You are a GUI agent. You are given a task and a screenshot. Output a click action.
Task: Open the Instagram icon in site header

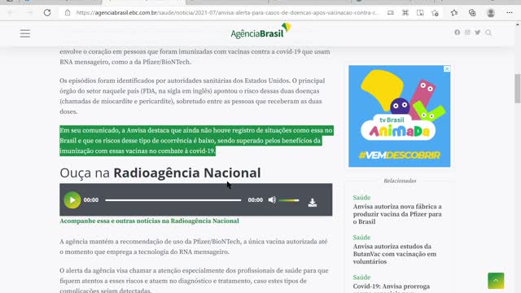tap(467, 33)
